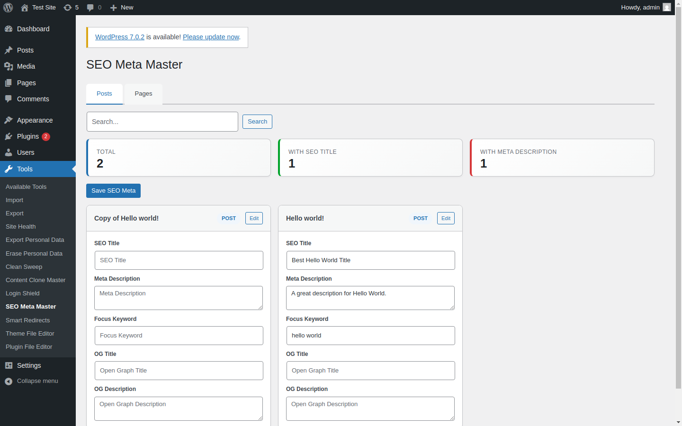Open SEO Meta Master submenu item
682x426 pixels.
click(x=31, y=307)
